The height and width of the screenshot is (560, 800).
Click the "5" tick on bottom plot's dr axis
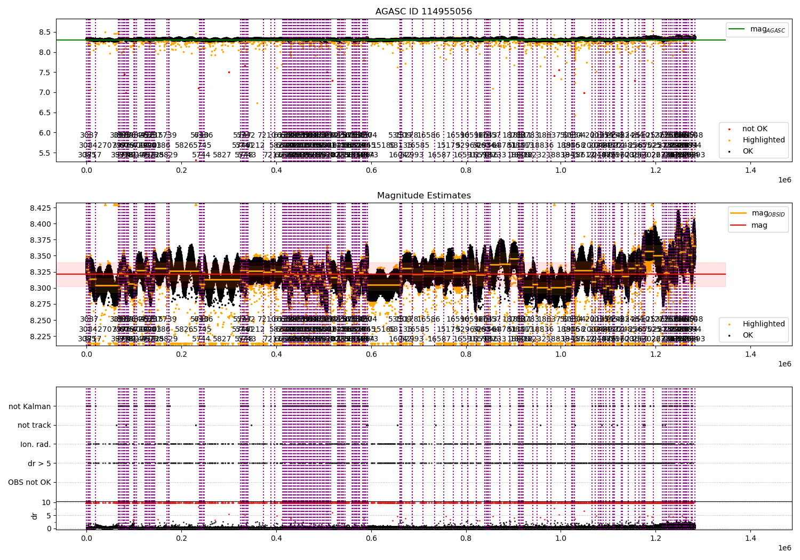point(49,516)
